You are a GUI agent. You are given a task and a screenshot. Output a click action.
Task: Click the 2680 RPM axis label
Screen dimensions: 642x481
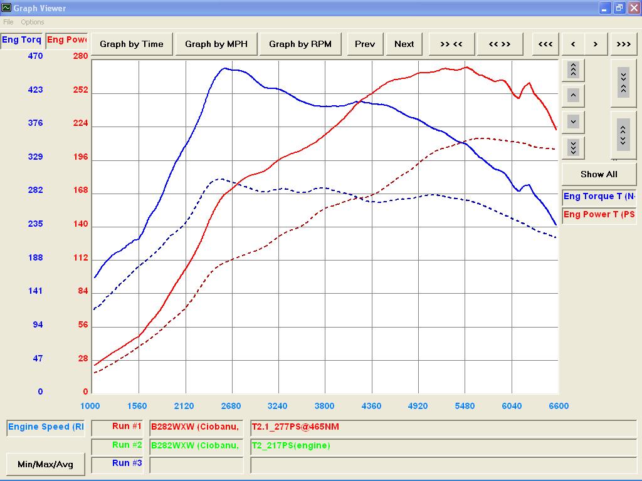[x=231, y=406]
